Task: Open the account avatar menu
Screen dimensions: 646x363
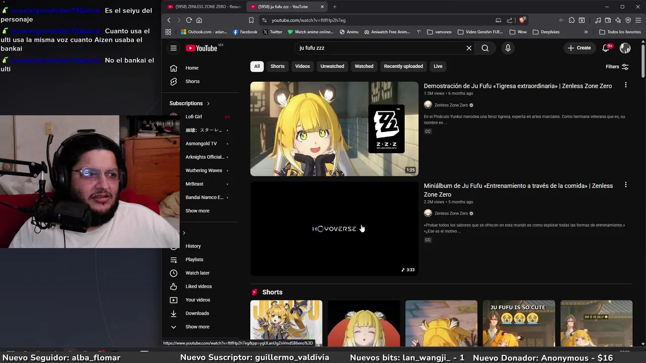Action: pyautogui.click(x=625, y=48)
